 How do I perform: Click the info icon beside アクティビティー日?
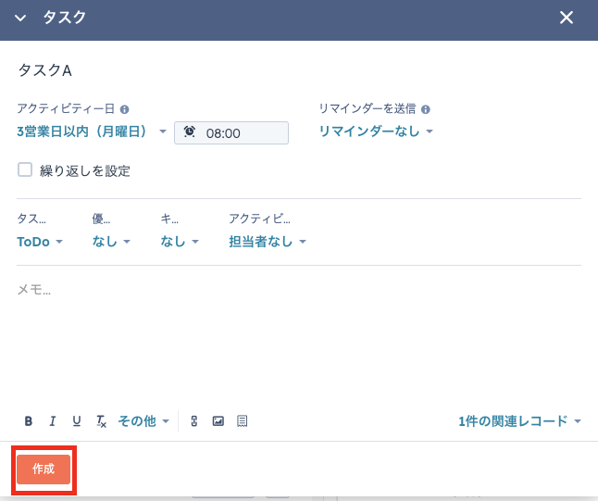click(125, 109)
